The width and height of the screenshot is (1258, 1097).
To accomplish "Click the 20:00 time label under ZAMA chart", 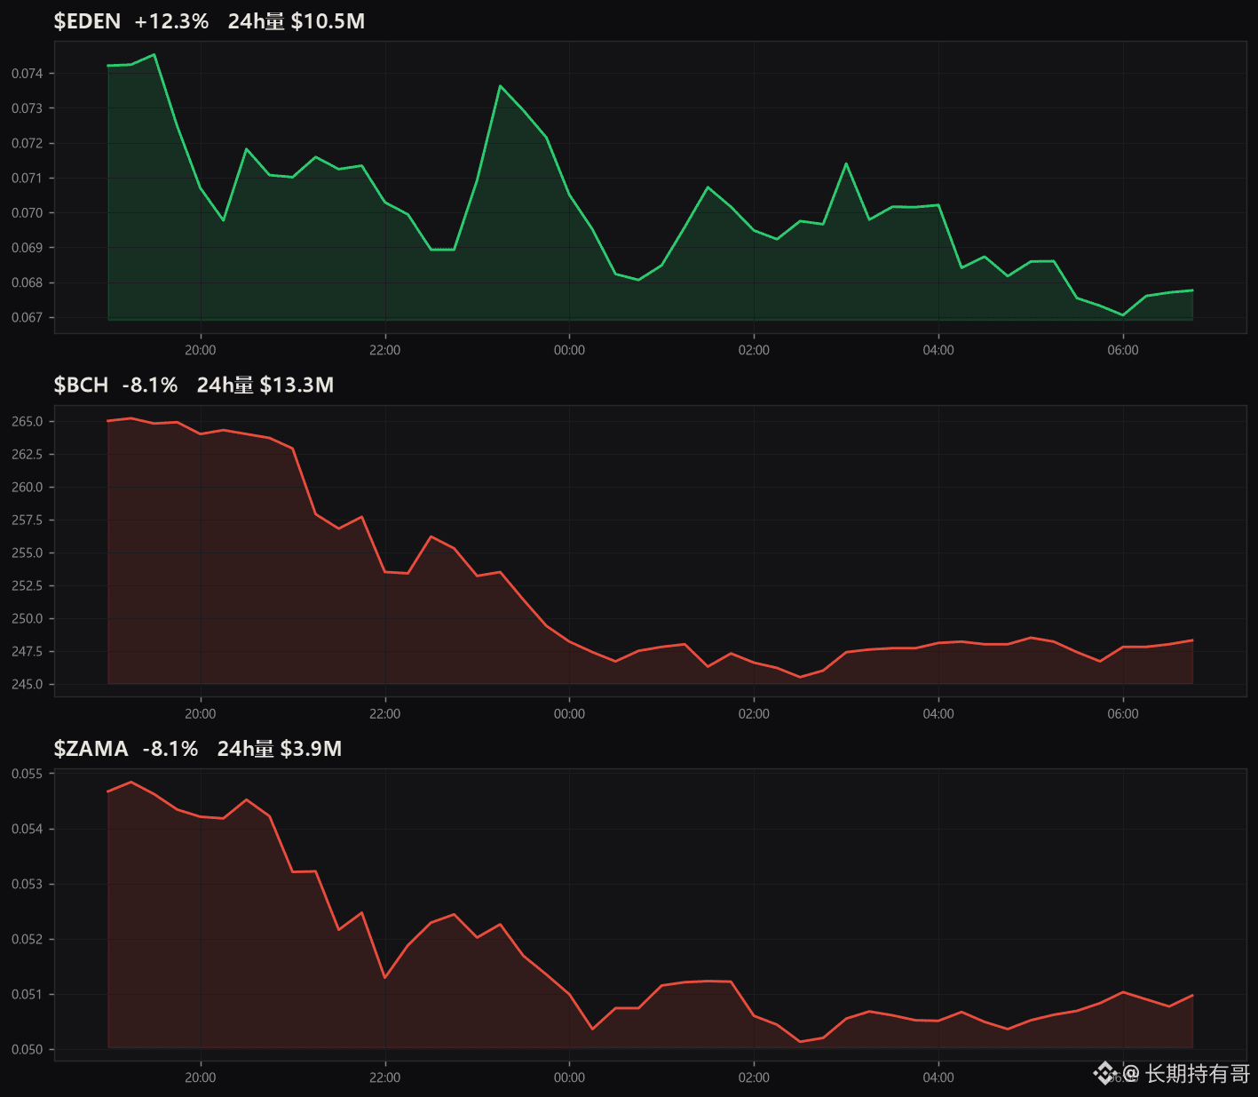I will coord(201,1077).
